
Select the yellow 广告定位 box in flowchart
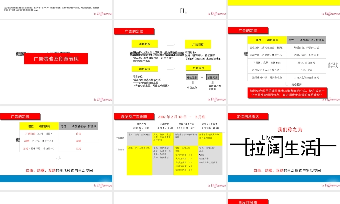pos(199,68)
